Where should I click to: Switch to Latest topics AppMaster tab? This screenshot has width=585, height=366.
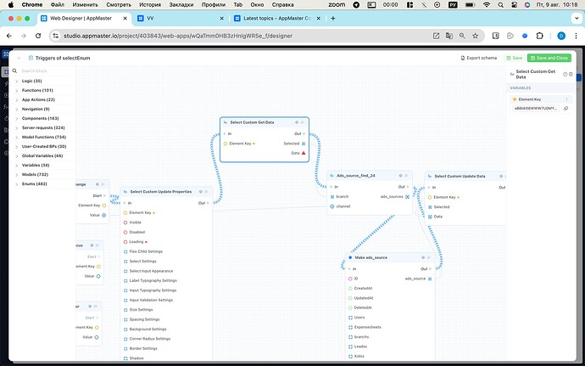(277, 19)
